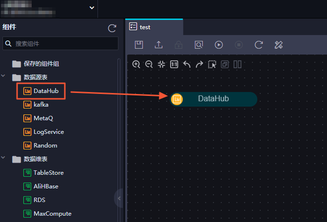Fit canvas to screen icon
327x222 pixels.
coord(161,64)
